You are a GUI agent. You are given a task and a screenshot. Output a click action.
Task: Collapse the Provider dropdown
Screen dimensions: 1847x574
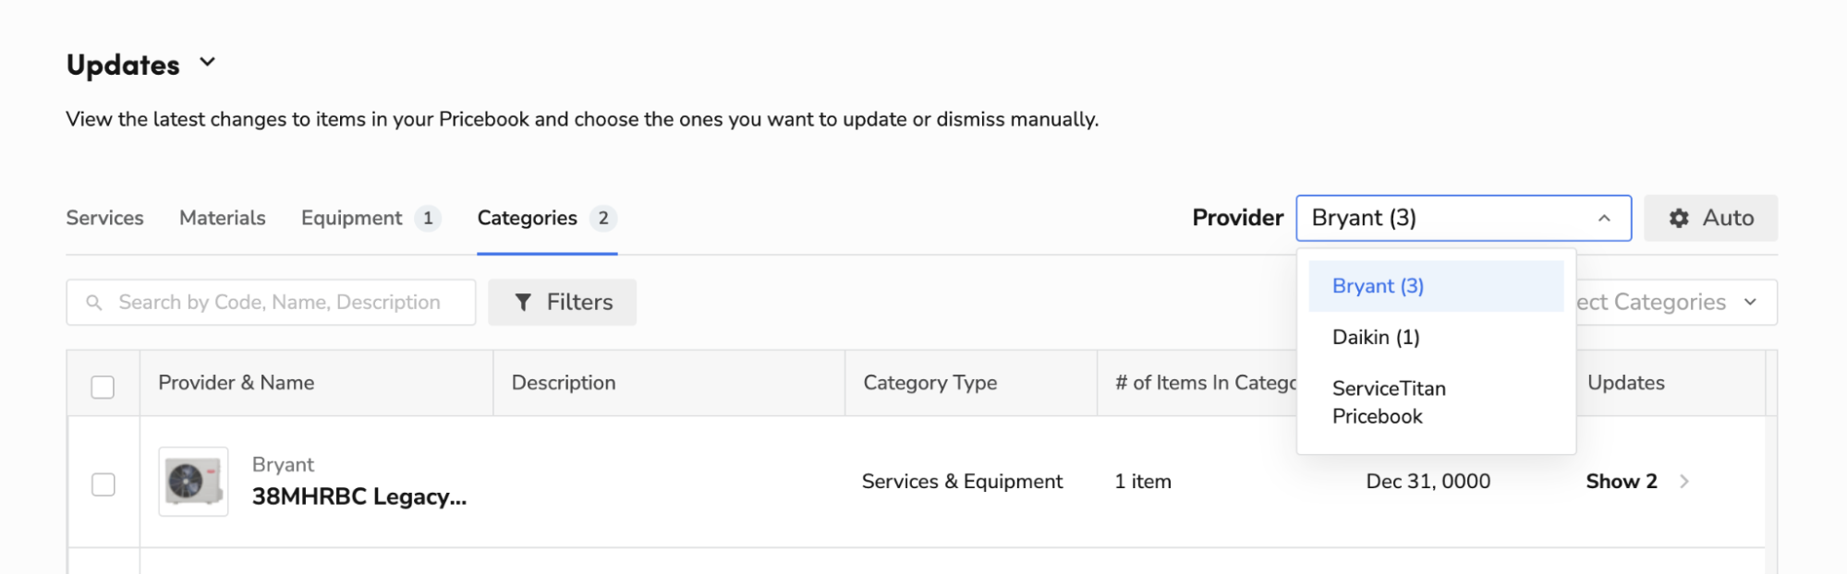1604,218
